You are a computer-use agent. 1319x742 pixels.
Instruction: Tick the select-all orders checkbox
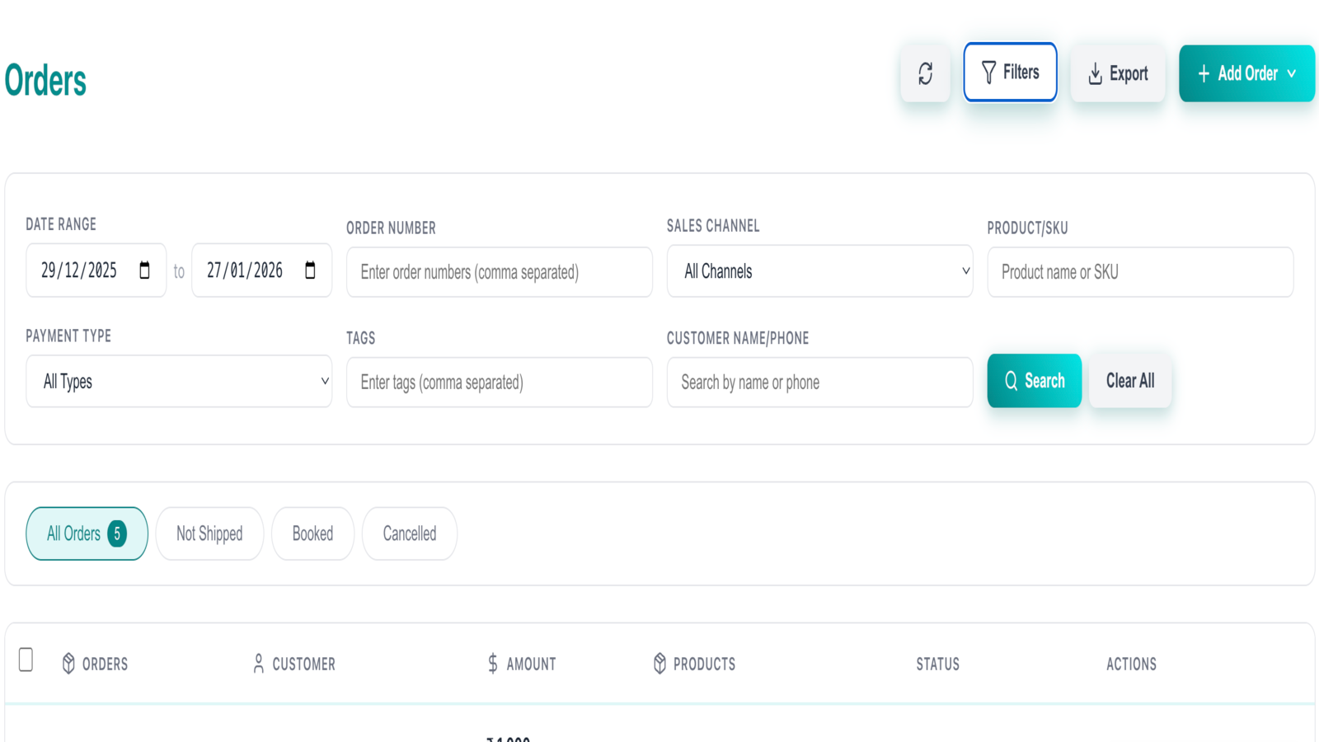tap(26, 660)
